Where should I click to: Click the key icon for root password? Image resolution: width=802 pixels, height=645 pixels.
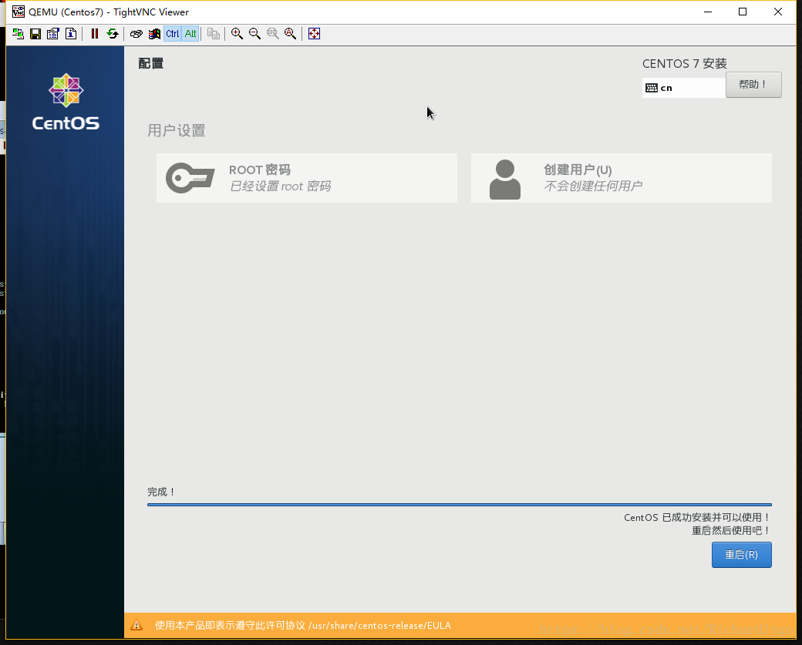click(190, 178)
